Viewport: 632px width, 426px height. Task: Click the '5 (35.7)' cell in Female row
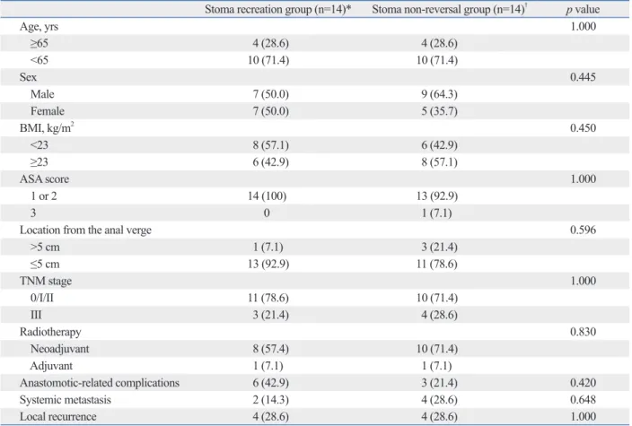[439, 111]
